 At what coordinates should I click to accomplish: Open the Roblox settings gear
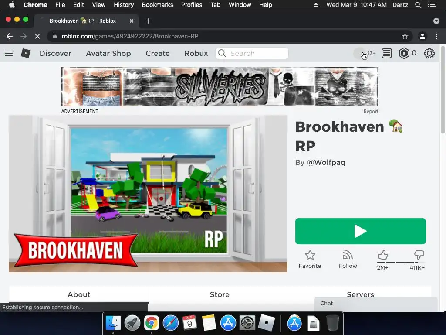[x=429, y=53]
